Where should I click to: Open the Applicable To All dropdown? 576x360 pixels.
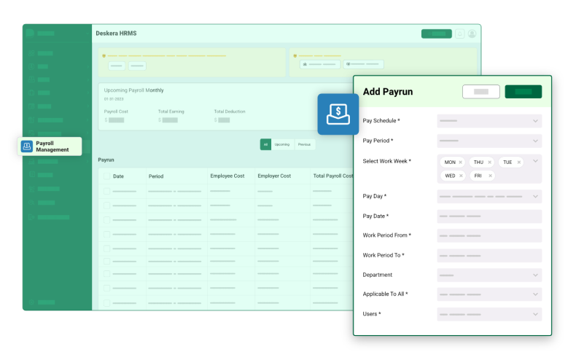point(489,294)
